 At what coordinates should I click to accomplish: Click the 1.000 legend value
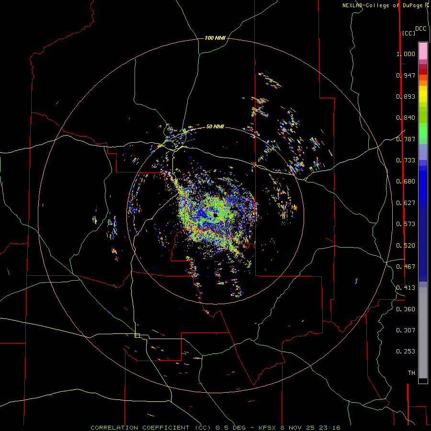(406, 54)
